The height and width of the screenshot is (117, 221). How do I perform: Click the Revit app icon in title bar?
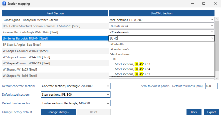(x=4, y=3)
